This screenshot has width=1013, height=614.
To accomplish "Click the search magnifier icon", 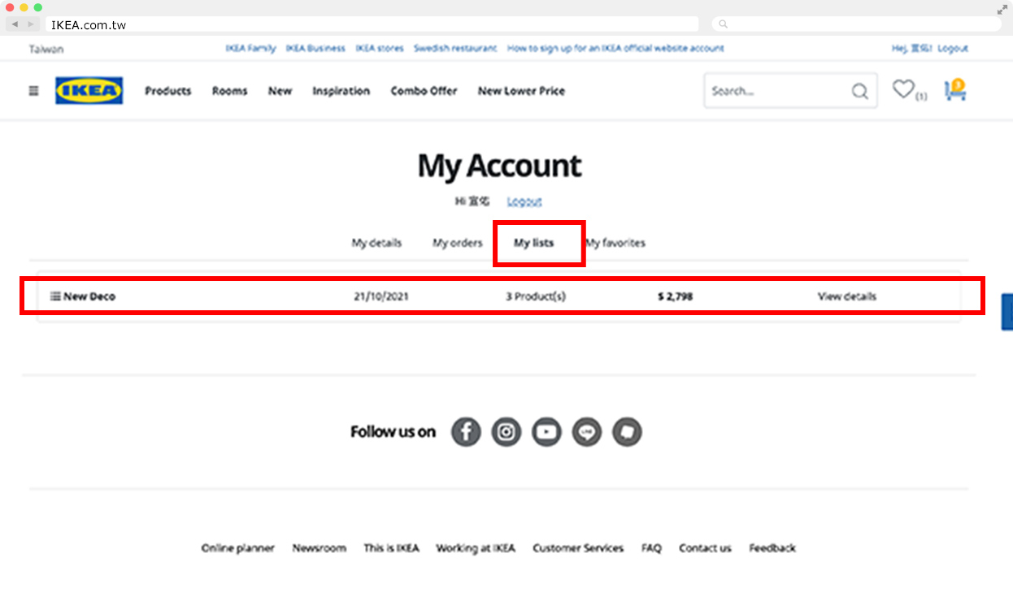I will point(859,92).
